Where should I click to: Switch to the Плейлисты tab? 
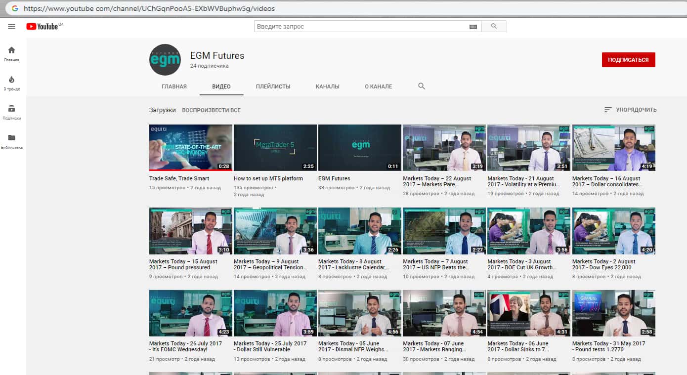pyautogui.click(x=273, y=86)
